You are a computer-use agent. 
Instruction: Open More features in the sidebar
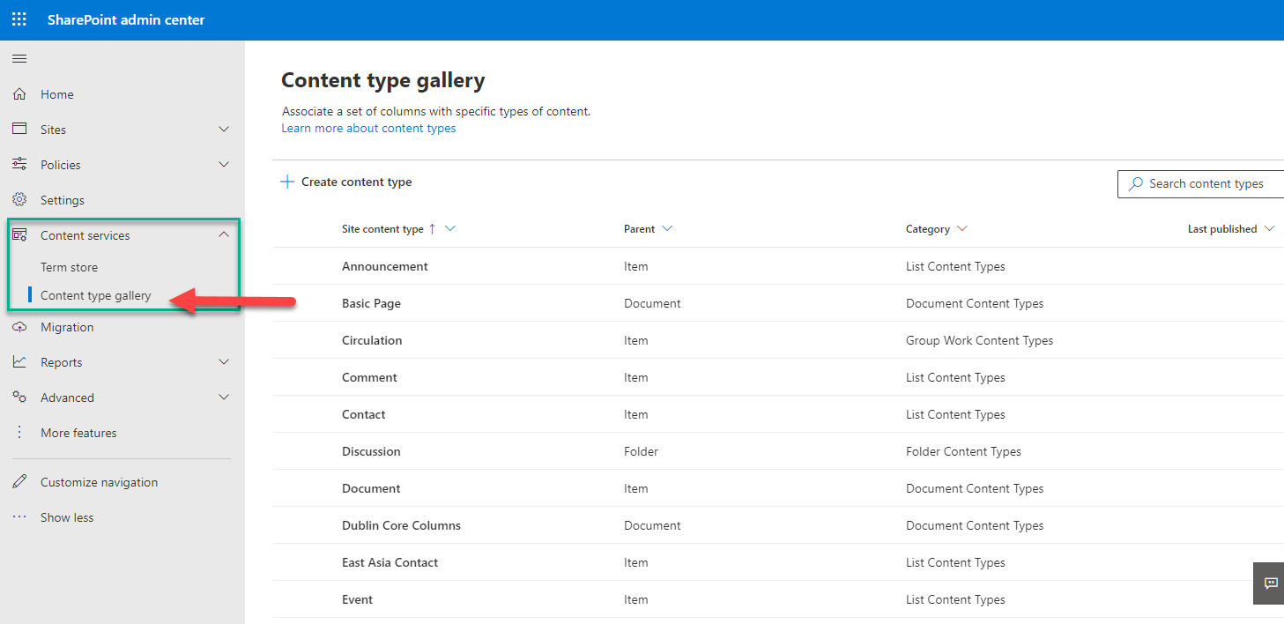tap(78, 433)
